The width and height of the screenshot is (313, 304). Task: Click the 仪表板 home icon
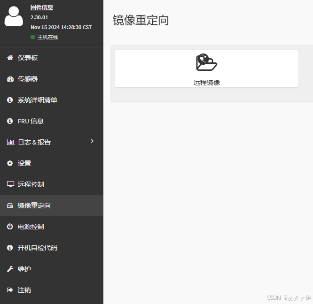point(10,58)
